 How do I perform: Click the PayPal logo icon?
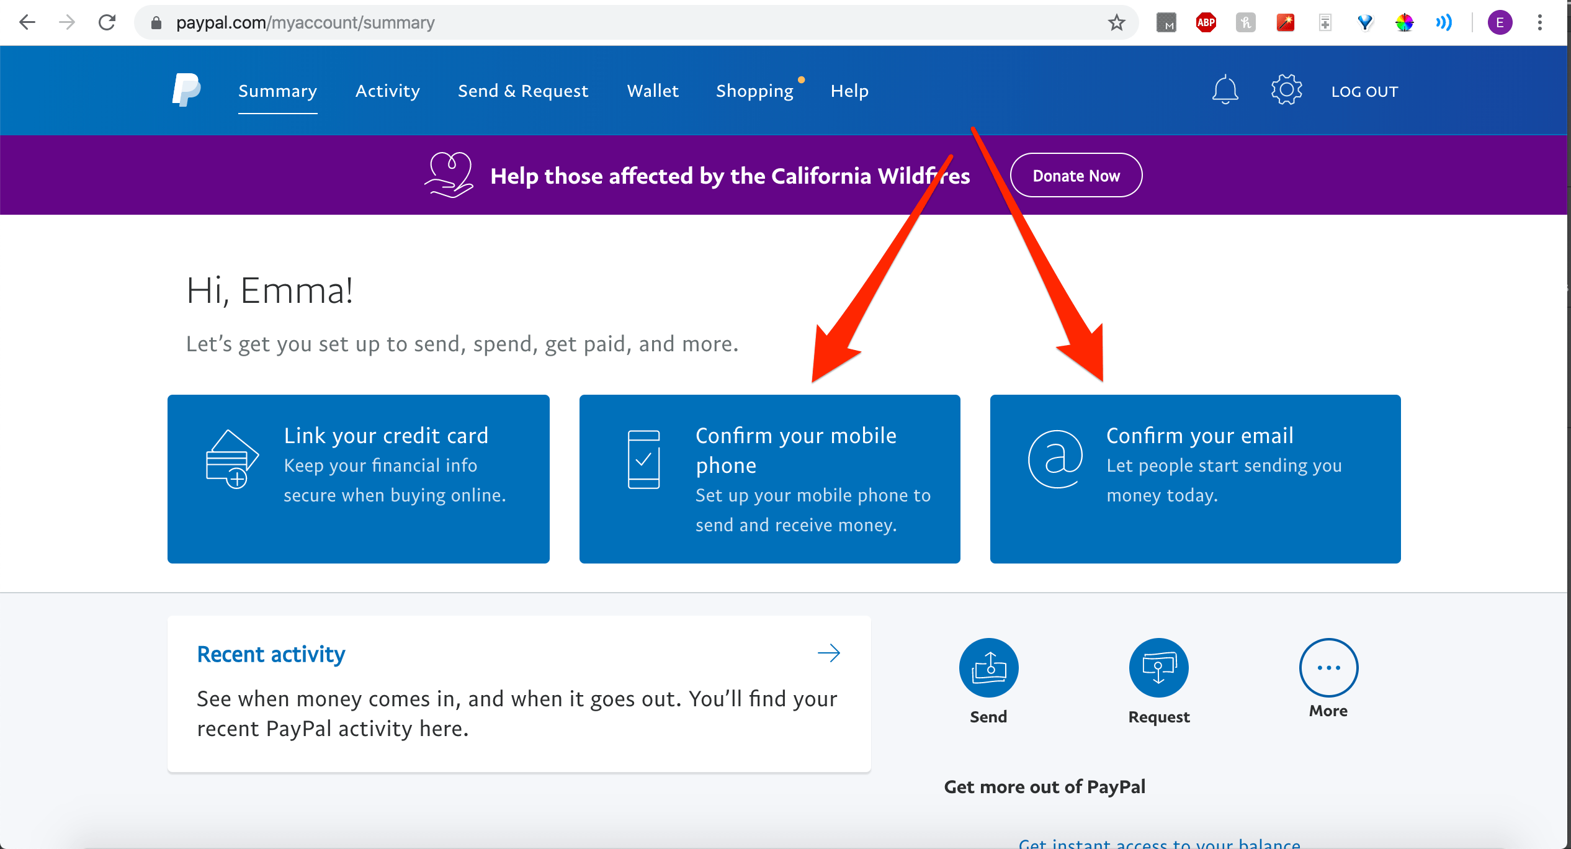pyautogui.click(x=186, y=91)
